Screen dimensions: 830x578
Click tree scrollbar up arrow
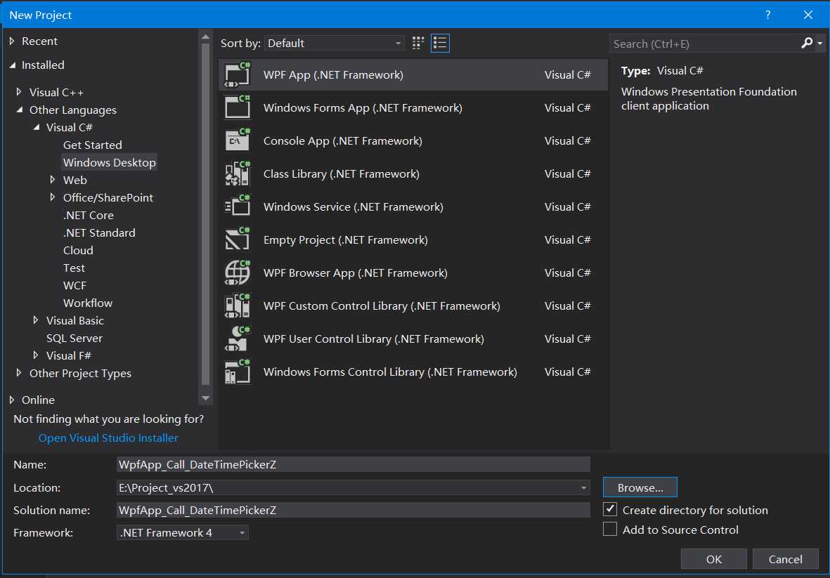205,37
